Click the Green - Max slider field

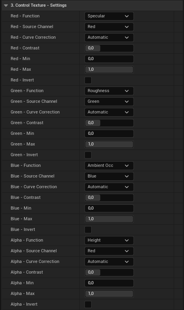(109, 144)
